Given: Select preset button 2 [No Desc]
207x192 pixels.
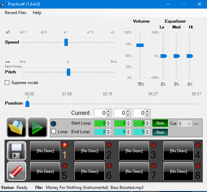Looking at the screenshot, I should click(x=90, y=151).
